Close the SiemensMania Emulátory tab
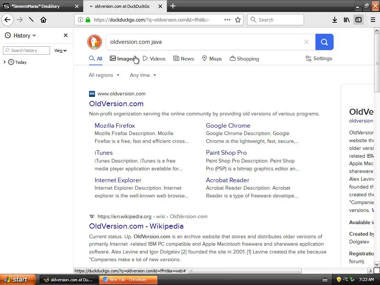Image resolution: width=380 pixels, height=285 pixels. click(x=77, y=6)
